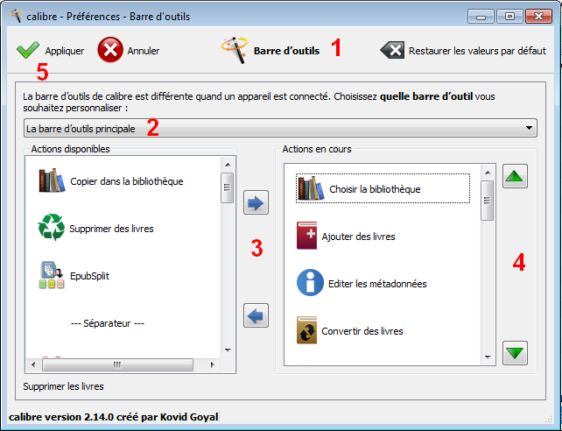
Task: Click the EpubSplit plugin icon
Action: pos(52,275)
